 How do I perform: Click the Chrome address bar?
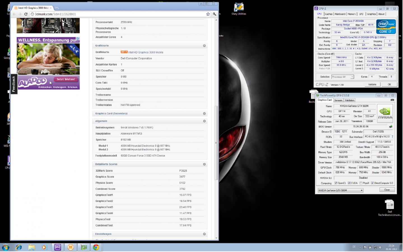click(x=118, y=14)
